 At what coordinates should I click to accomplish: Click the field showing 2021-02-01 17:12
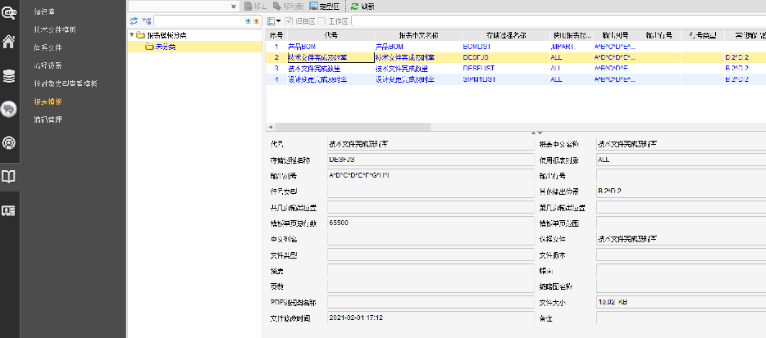coord(431,318)
